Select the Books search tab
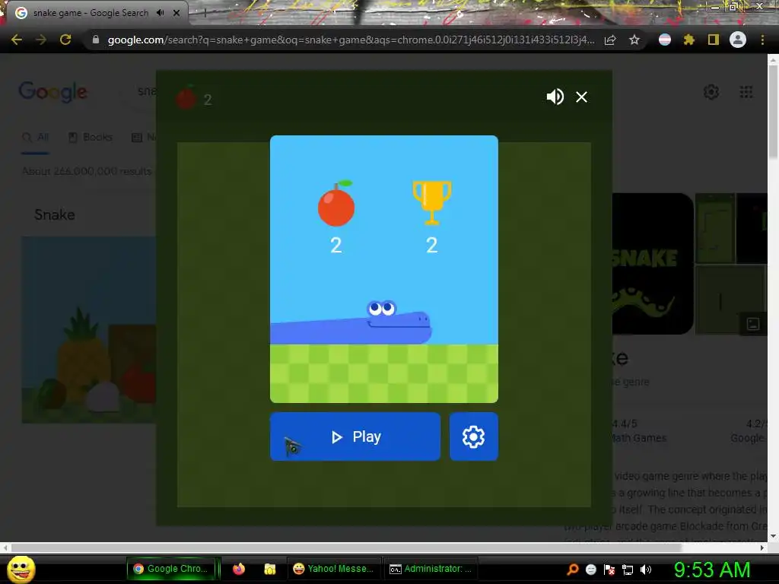Viewport: 779px width, 584px height. 91,137
